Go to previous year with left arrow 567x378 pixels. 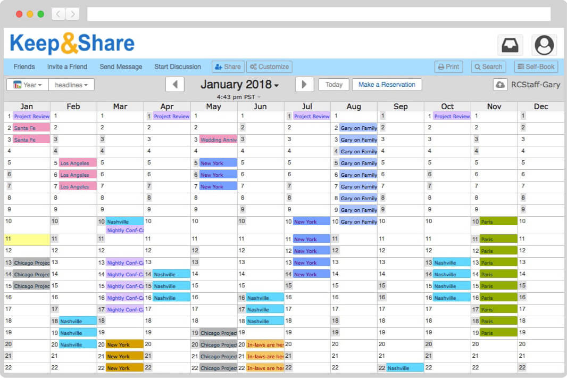(174, 85)
